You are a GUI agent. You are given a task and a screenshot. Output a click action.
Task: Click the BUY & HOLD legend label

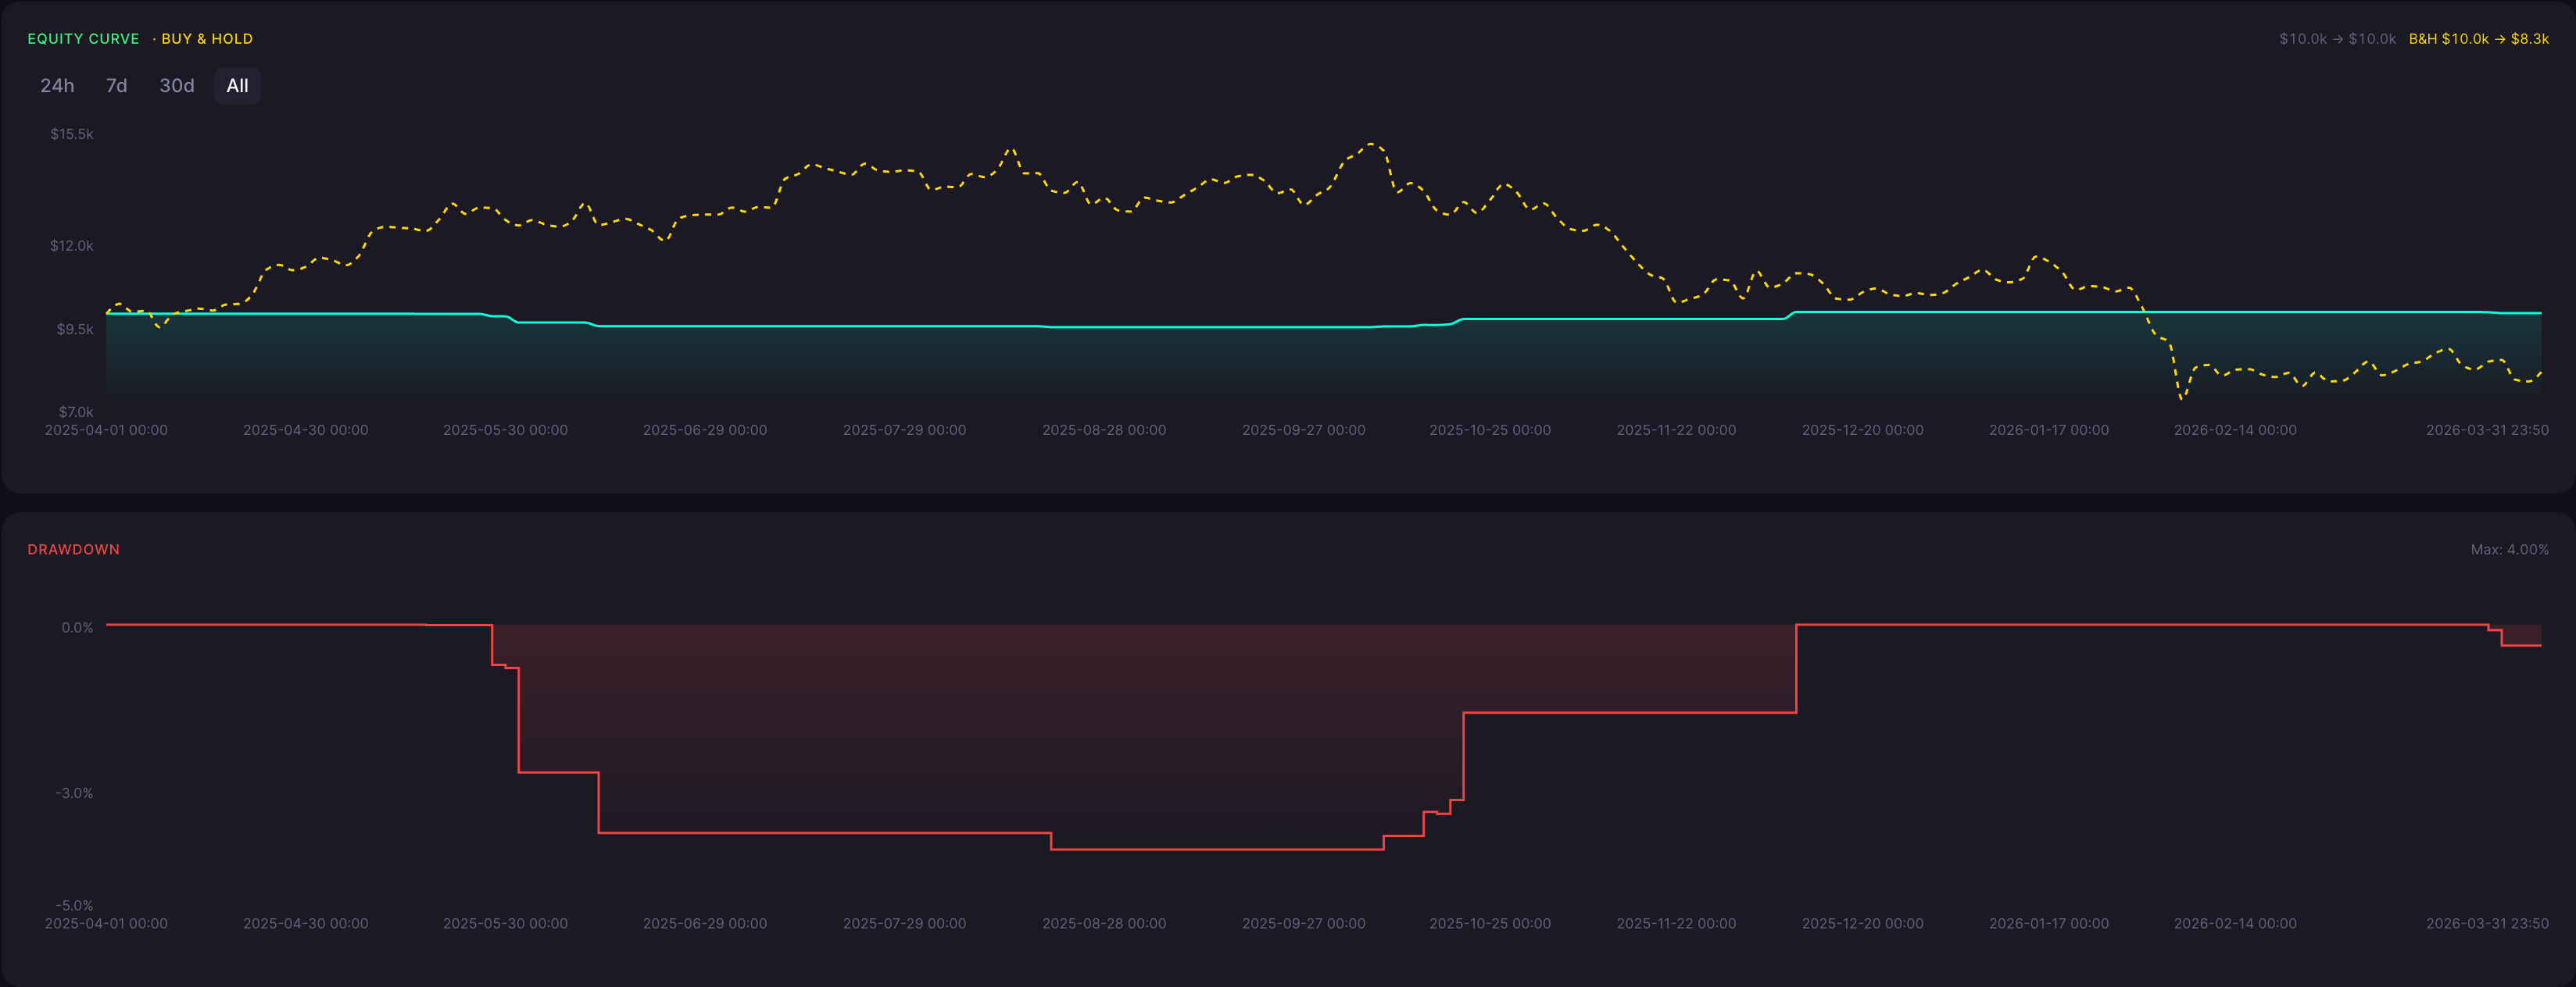(207, 39)
